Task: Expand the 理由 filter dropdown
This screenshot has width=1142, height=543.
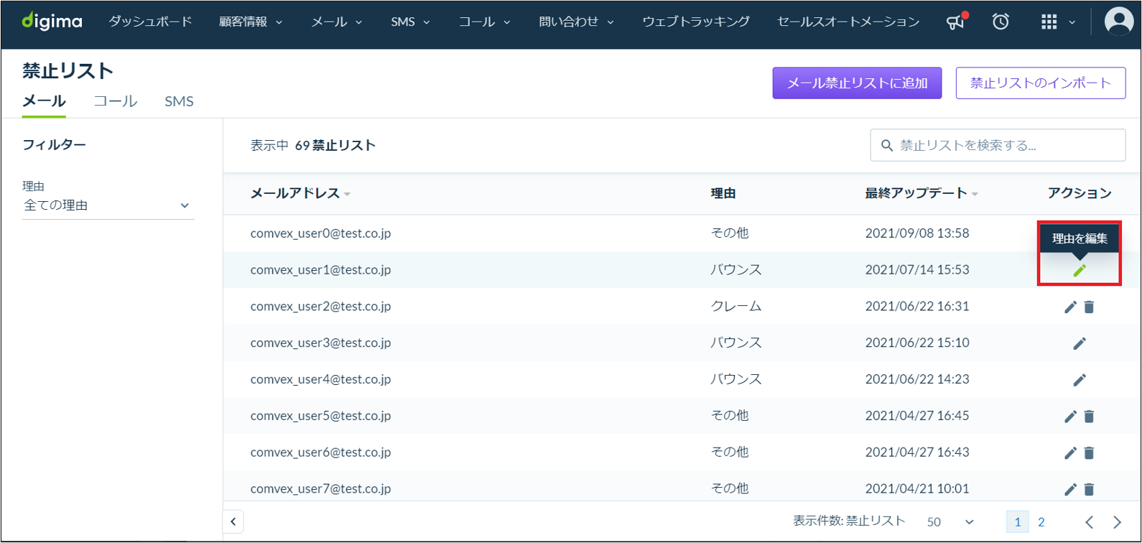Action: tap(108, 205)
